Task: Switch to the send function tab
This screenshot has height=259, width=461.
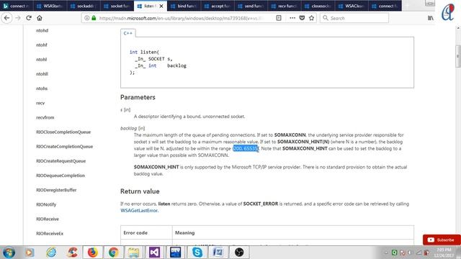Action: coord(251,6)
